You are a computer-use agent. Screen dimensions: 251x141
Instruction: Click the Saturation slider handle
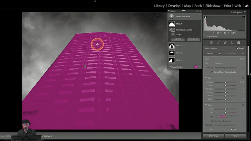226,125
